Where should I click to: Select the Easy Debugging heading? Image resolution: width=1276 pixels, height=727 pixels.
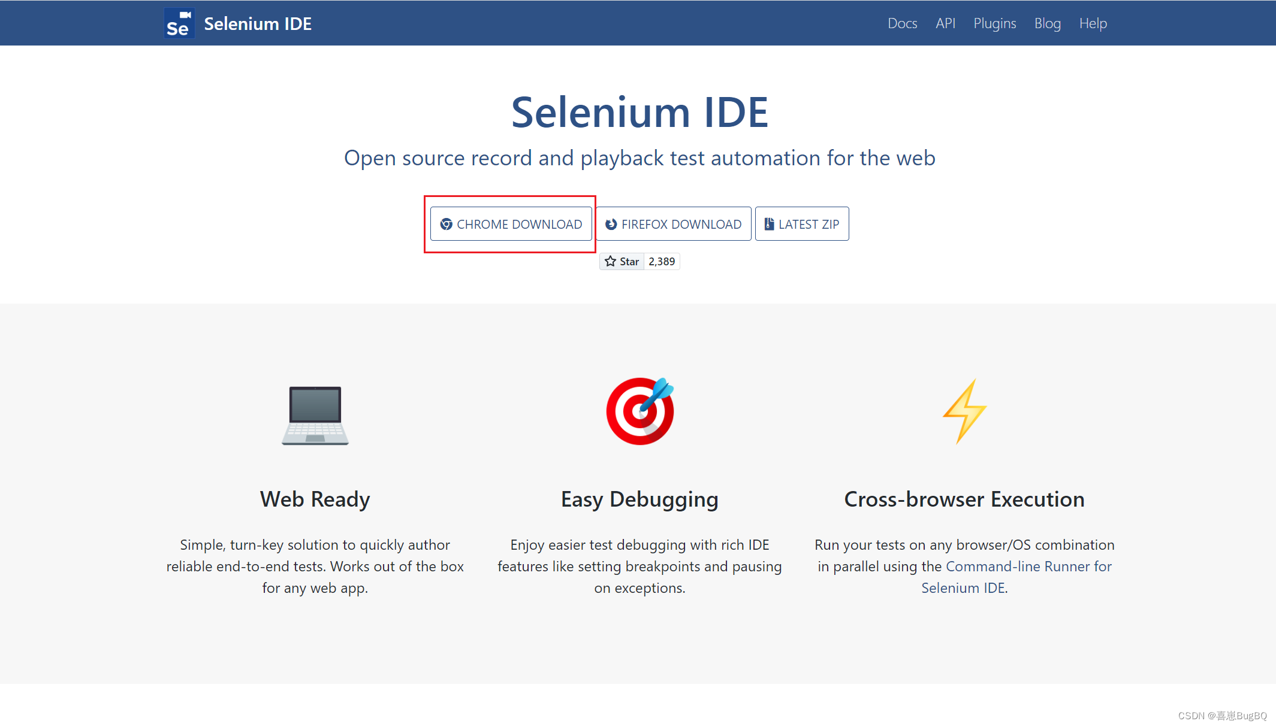(639, 499)
